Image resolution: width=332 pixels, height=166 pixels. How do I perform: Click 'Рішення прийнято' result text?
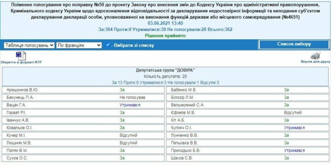(x=166, y=36)
